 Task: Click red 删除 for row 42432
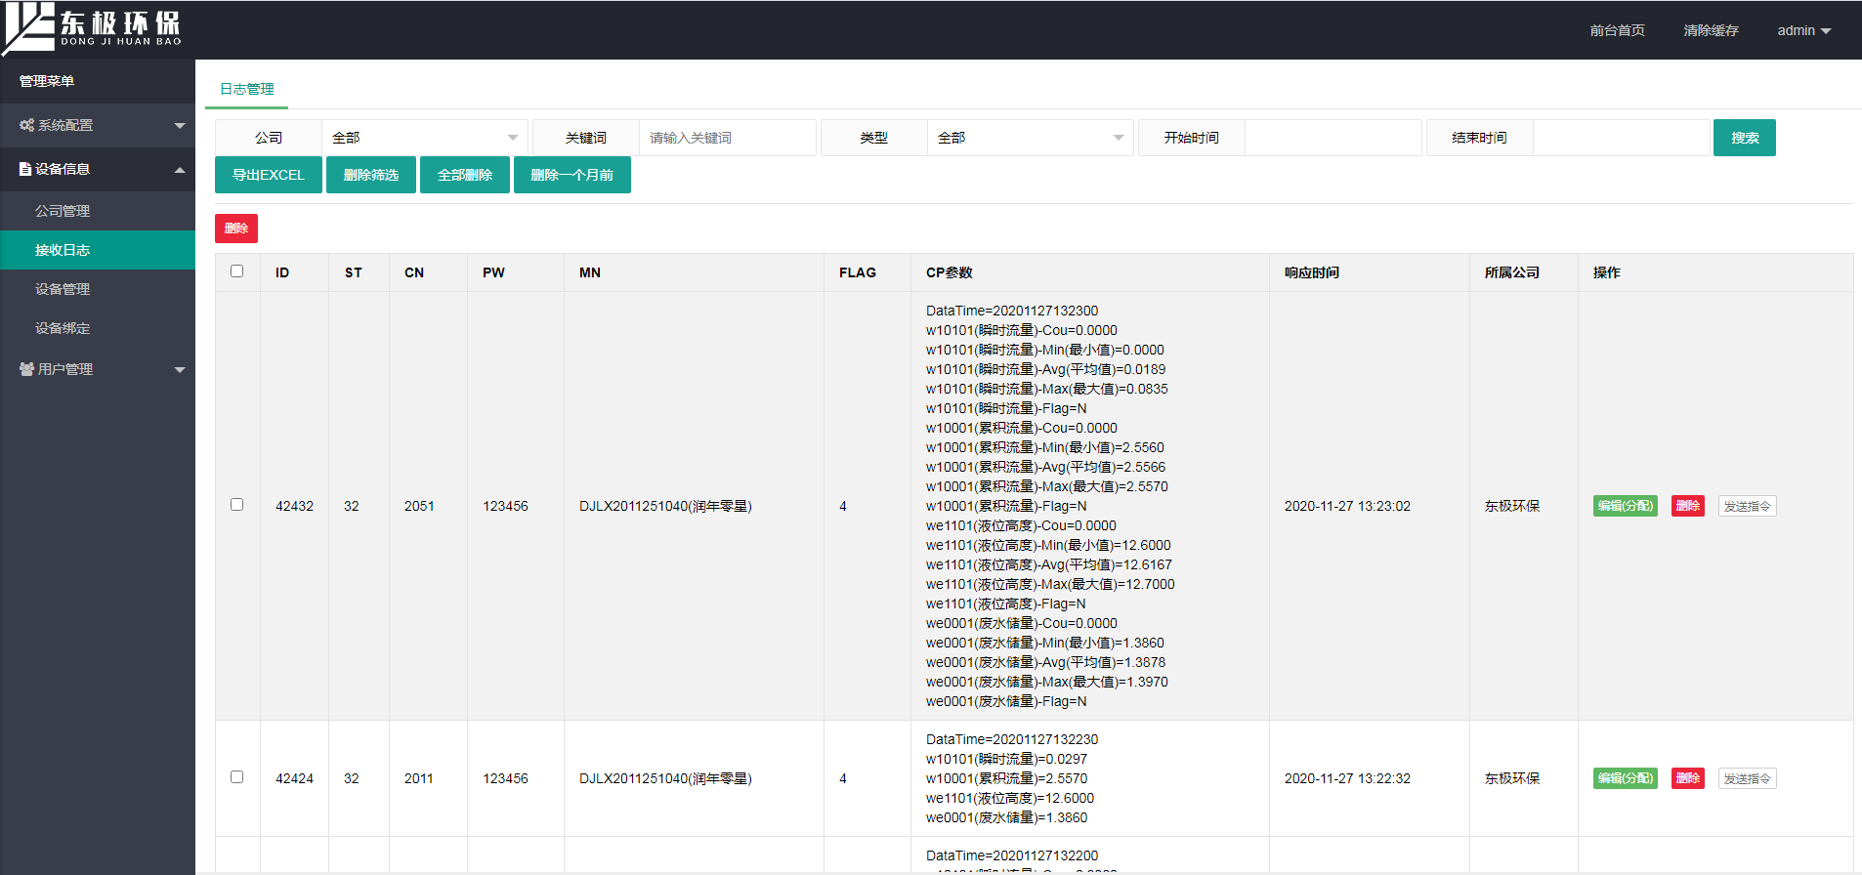click(x=1688, y=506)
